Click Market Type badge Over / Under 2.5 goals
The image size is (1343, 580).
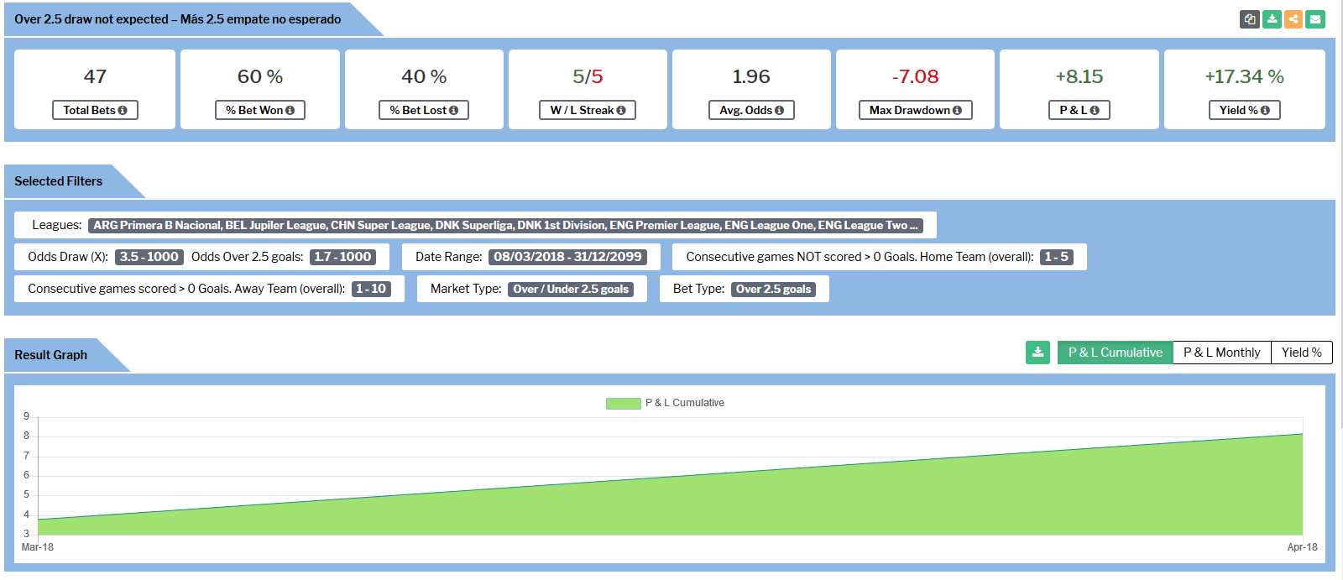pos(571,289)
